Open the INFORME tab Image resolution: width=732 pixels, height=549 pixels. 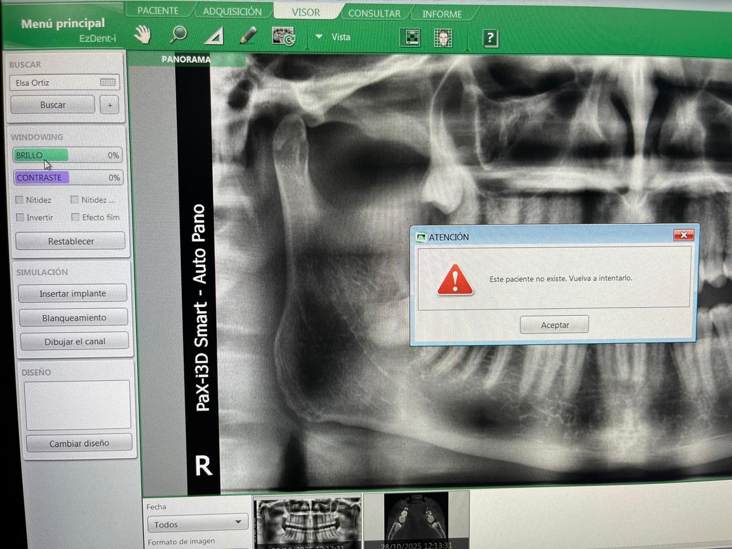tap(441, 14)
